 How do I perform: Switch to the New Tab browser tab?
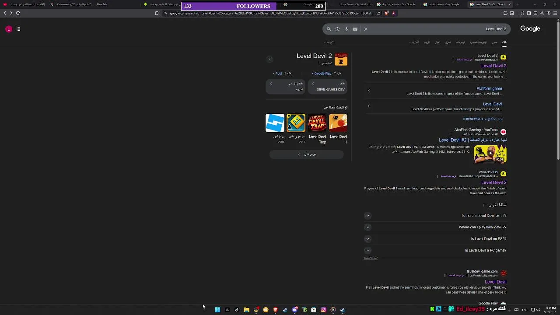pyautogui.click(x=102, y=4)
